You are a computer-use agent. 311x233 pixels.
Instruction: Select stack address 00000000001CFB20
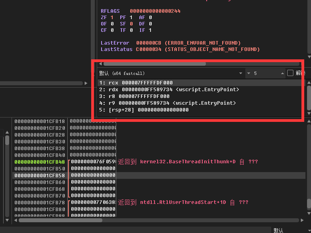pos(40,128)
